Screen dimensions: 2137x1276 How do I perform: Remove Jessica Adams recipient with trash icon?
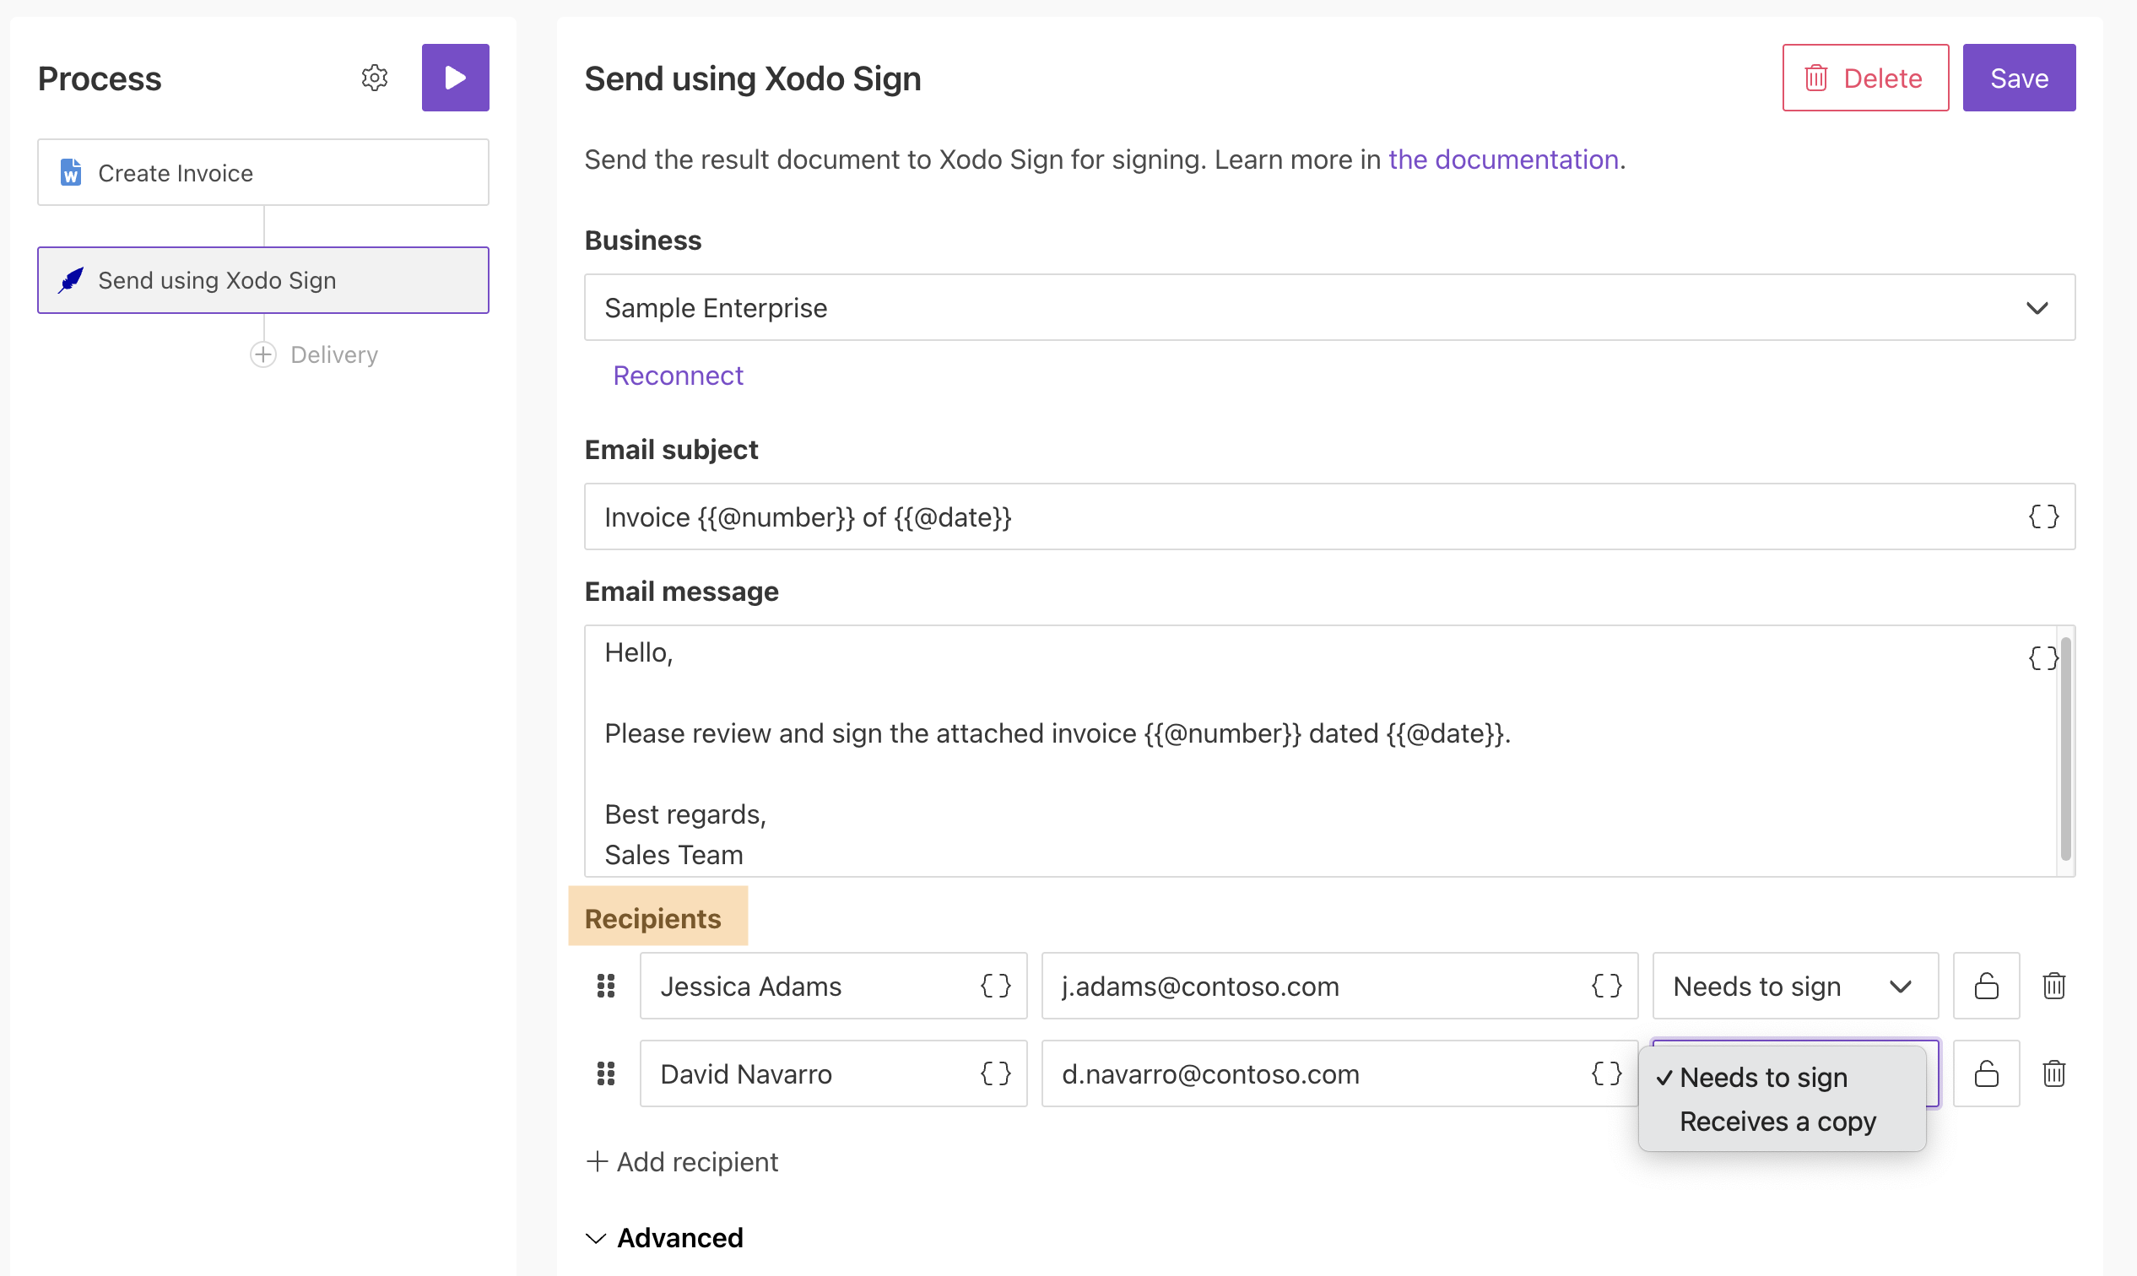point(2053,987)
